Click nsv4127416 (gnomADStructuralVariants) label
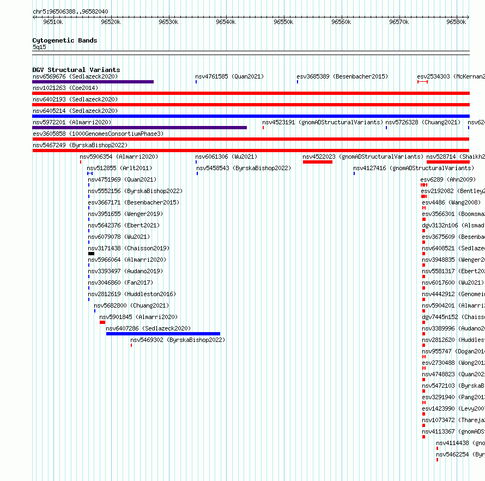 point(414,168)
